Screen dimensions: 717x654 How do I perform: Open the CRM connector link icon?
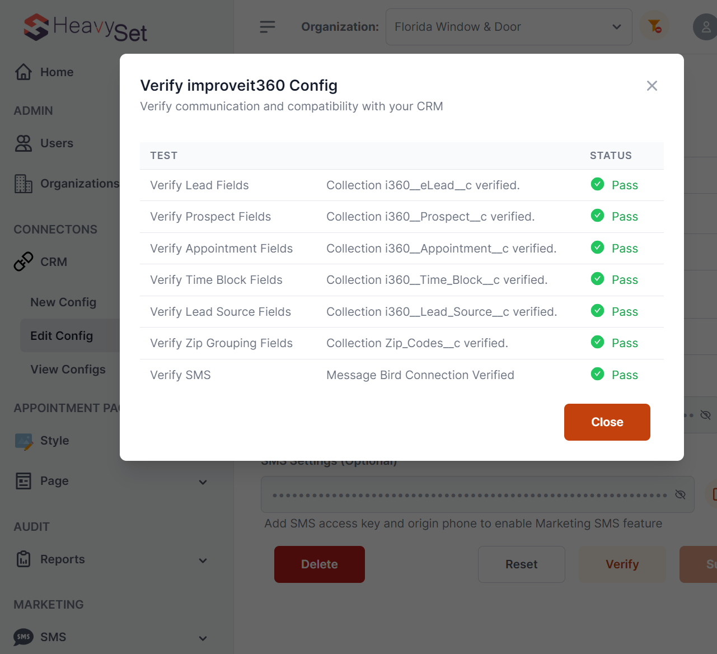click(x=23, y=261)
